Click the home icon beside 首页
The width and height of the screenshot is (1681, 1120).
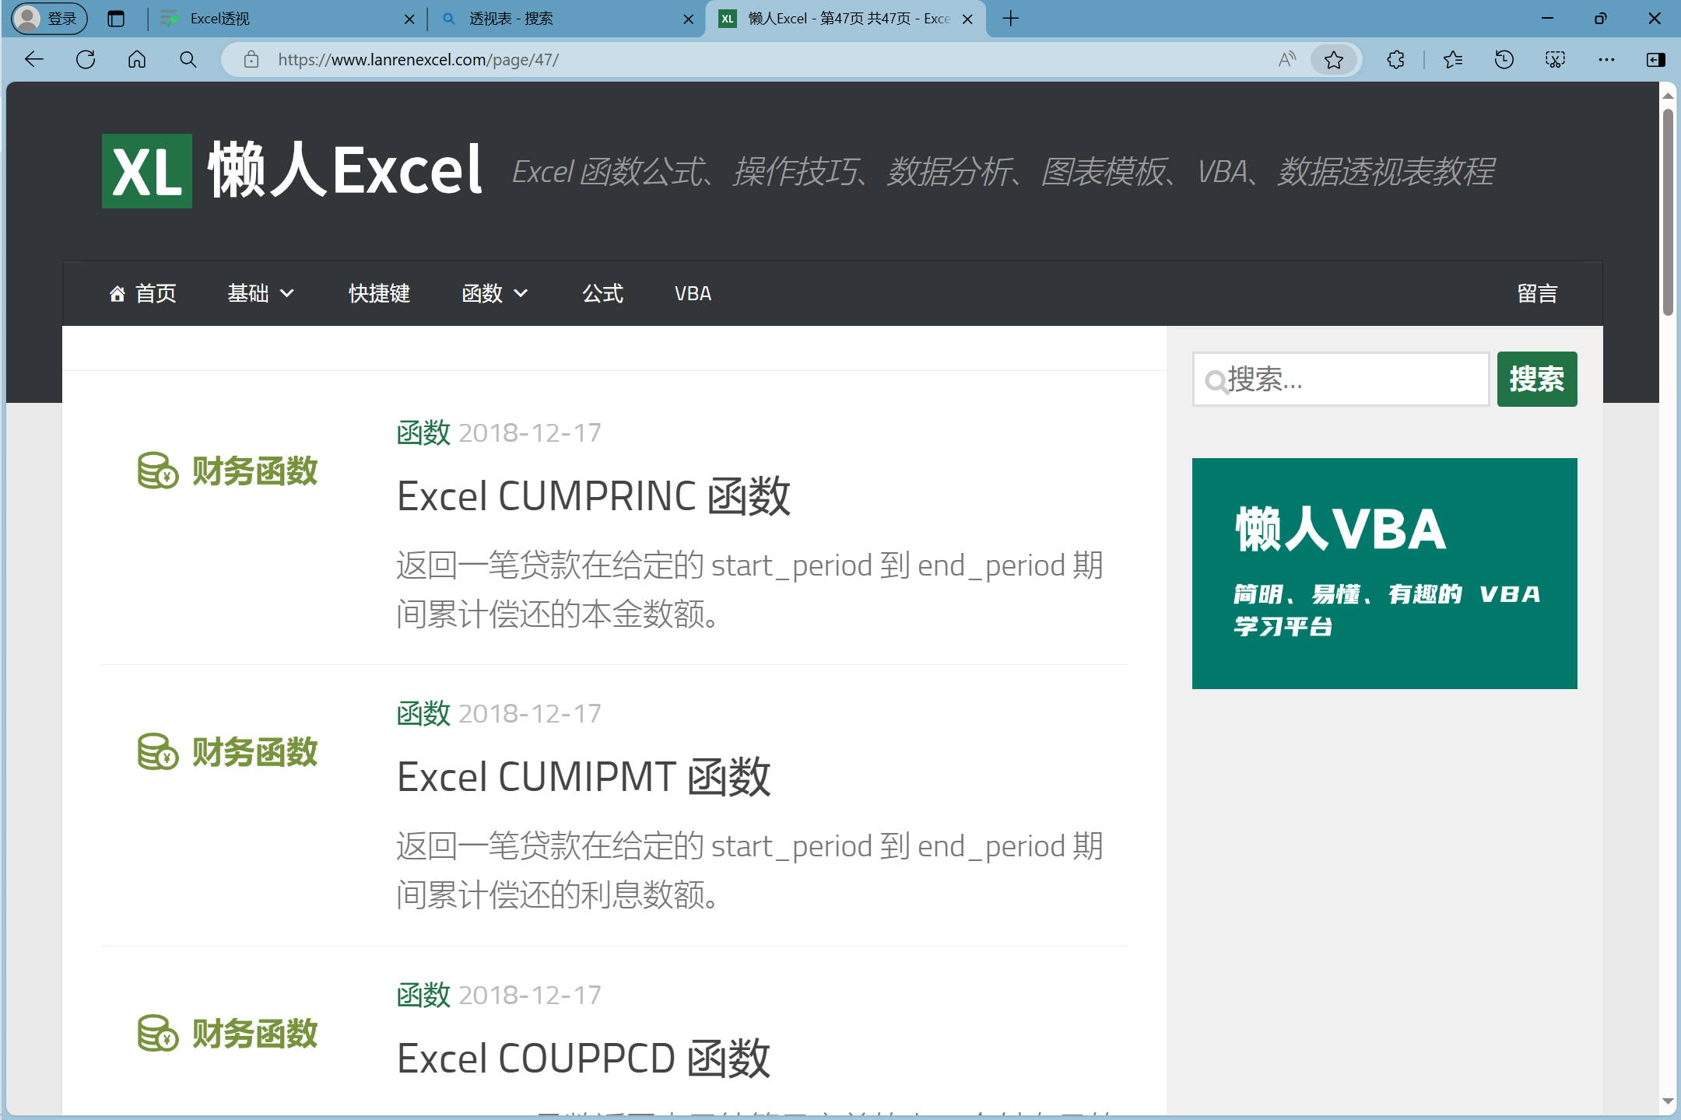(x=118, y=294)
